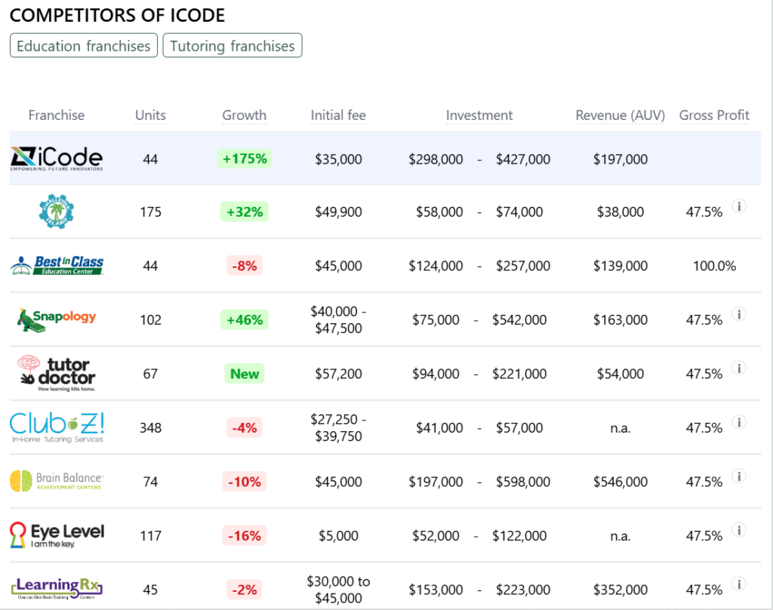Open the Brain Balance logo
This screenshot has height=610, width=773.
pyautogui.click(x=57, y=482)
